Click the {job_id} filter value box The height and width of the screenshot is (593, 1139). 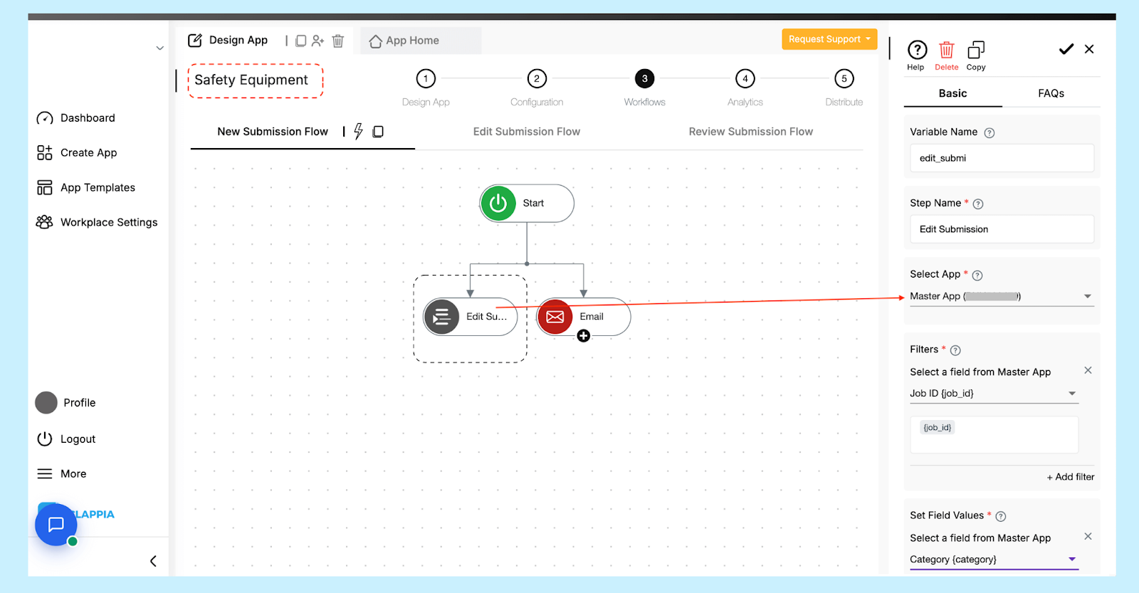[994, 434]
